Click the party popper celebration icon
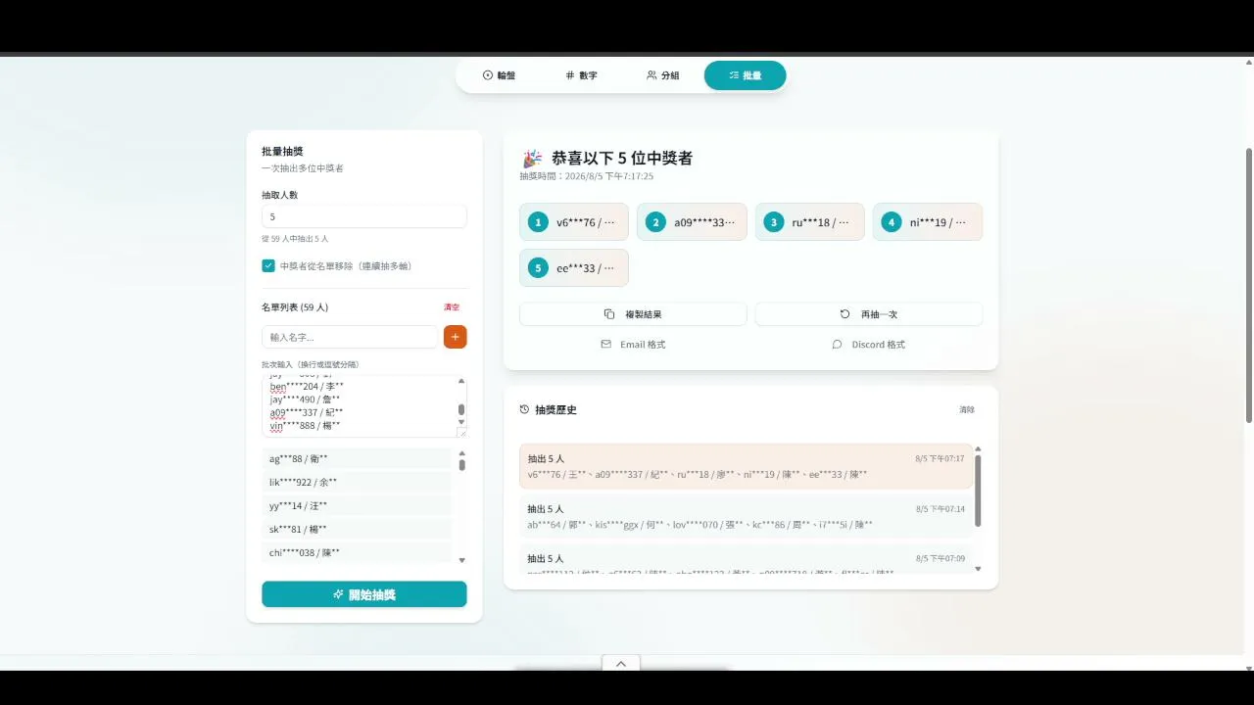 pos(532,158)
